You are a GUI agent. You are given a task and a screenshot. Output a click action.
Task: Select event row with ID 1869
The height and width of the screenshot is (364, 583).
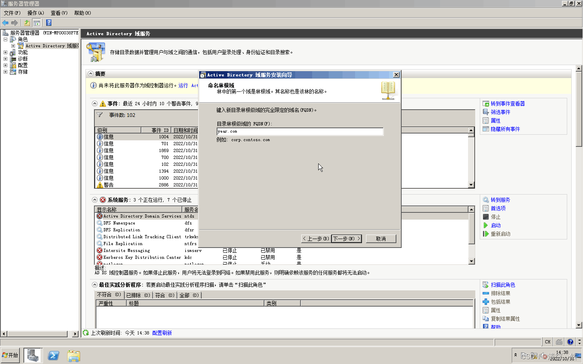pyautogui.click(x=282, y=150)
